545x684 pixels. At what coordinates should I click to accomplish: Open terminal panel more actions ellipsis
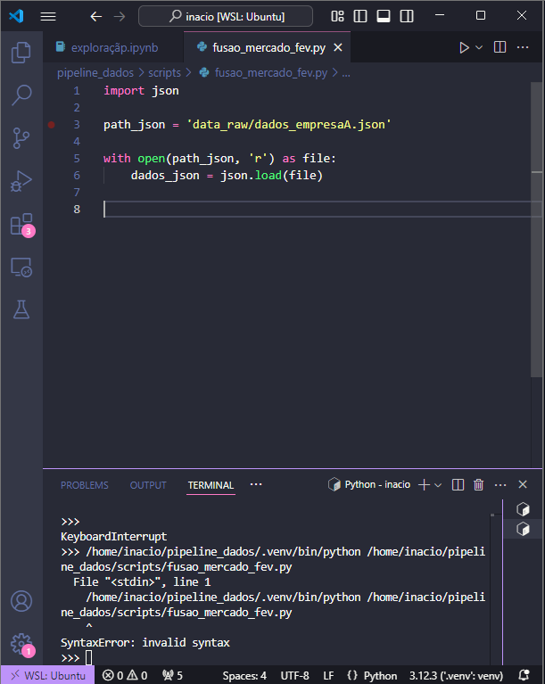(x=500, y=484)
